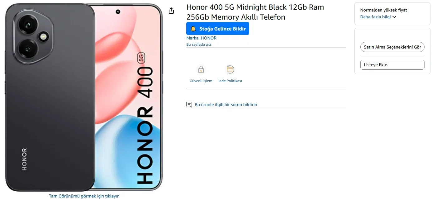Select the Bu sayfada ara link

tap(199, 44)
